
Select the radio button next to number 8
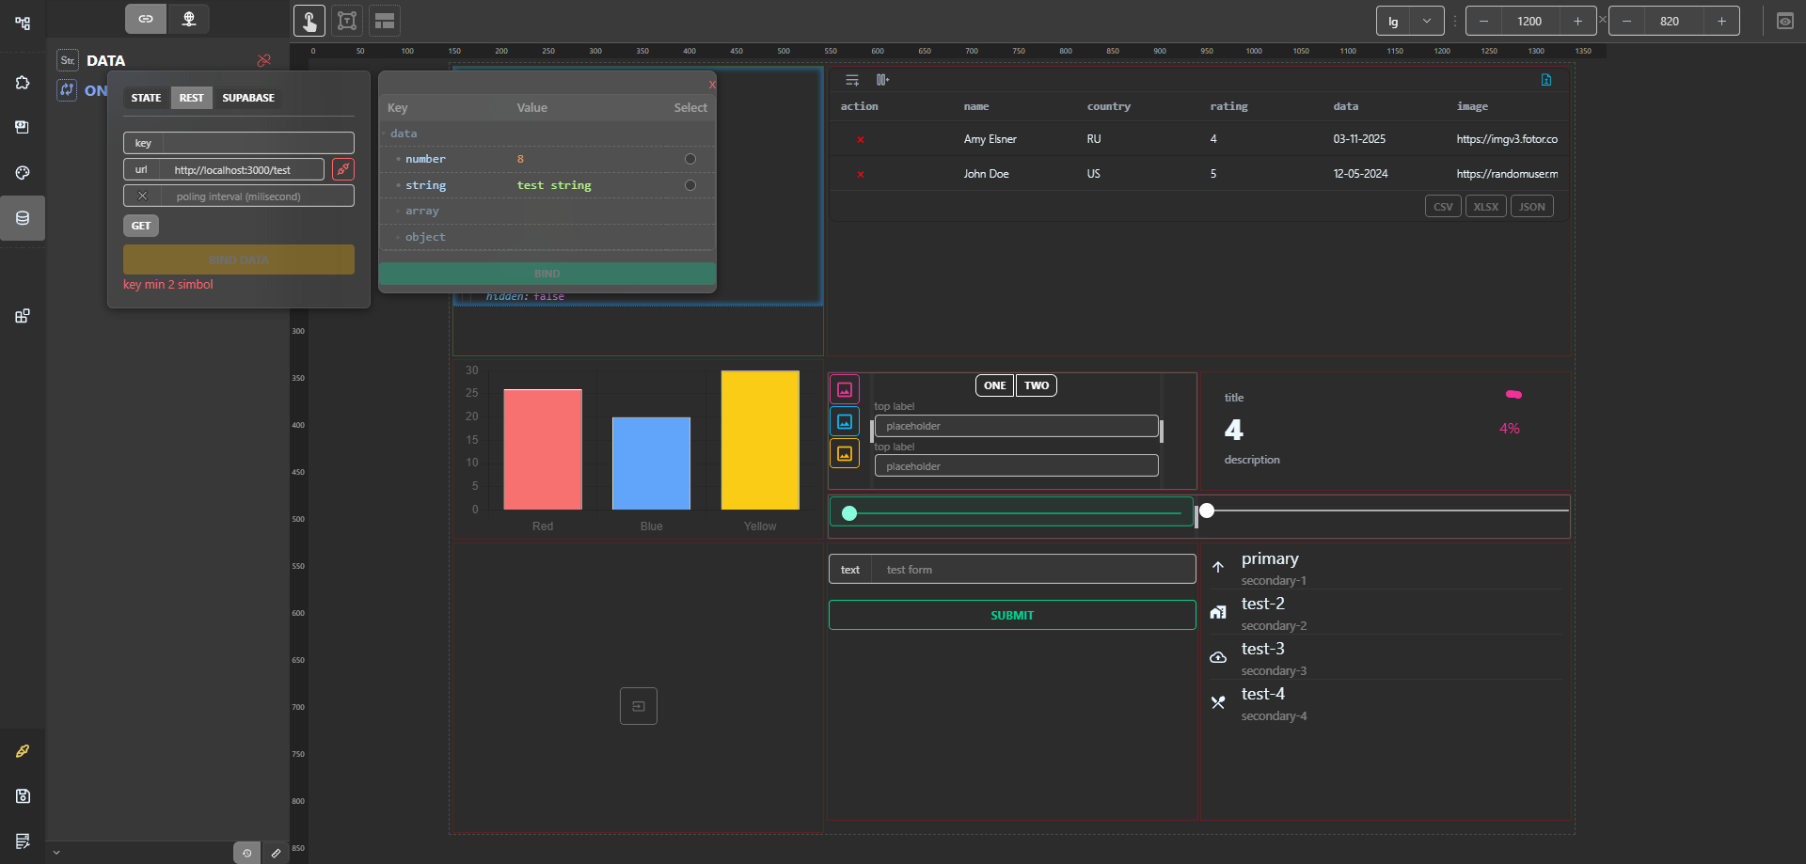(x=689, y=159)
